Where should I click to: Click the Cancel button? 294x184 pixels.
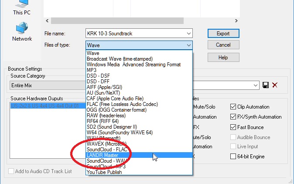tap(223, 45)
